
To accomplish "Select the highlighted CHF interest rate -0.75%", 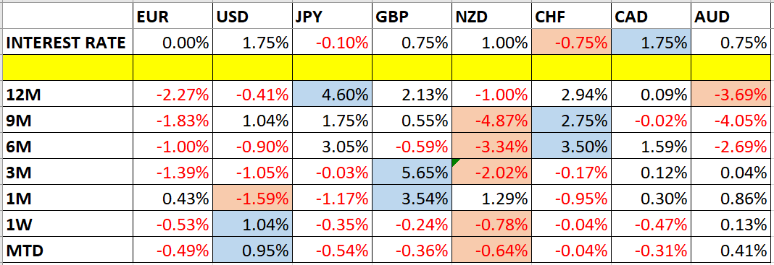I will point(572,43).
